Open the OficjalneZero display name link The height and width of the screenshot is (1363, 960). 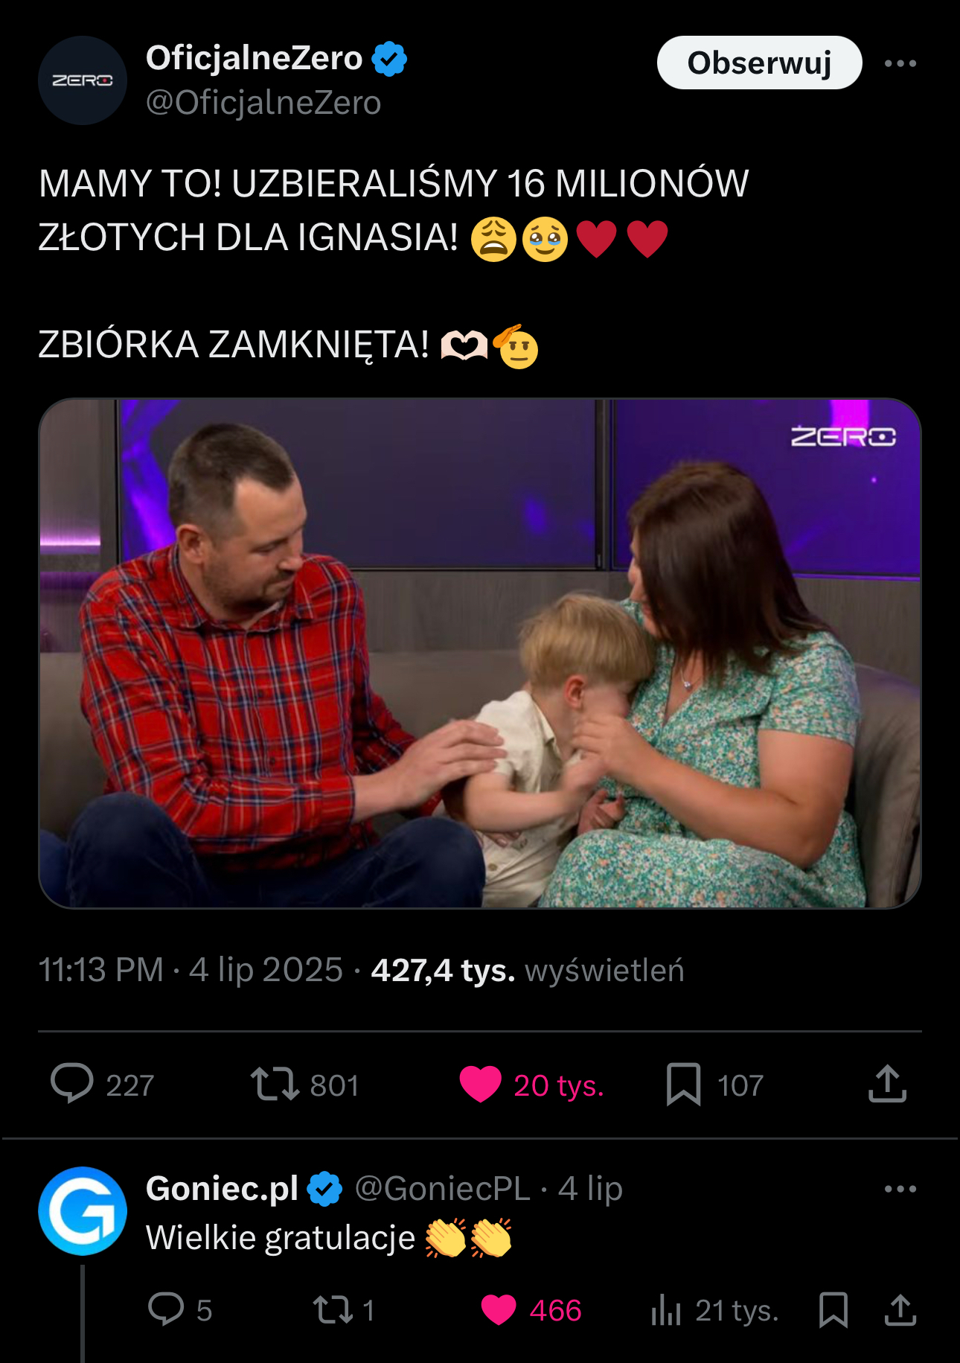pyautogui.click(x=254, y=58)
